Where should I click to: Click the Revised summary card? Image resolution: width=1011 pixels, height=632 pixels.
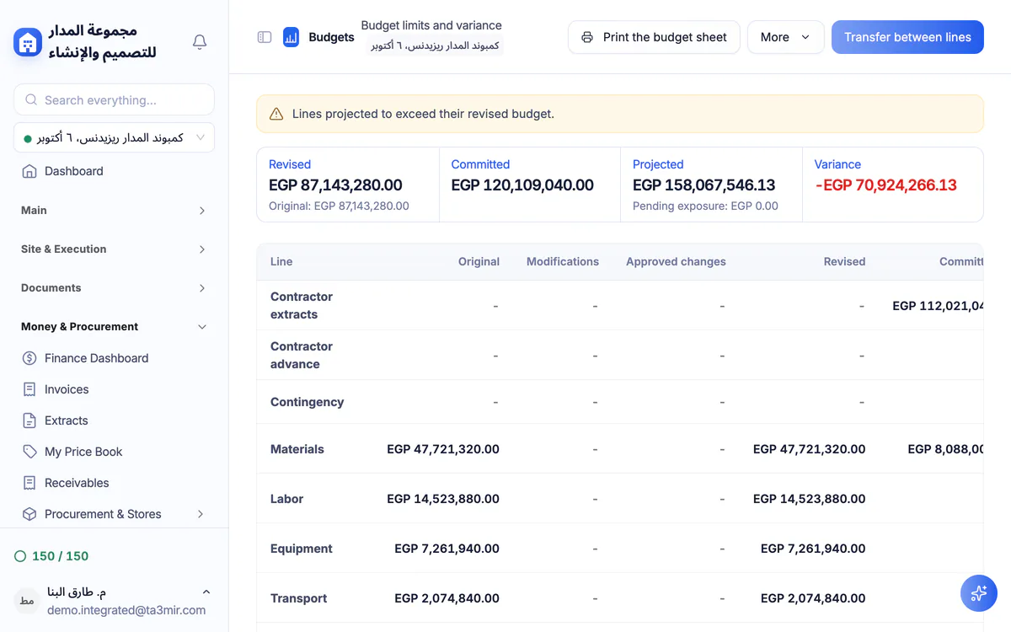(x=348, y=185)
